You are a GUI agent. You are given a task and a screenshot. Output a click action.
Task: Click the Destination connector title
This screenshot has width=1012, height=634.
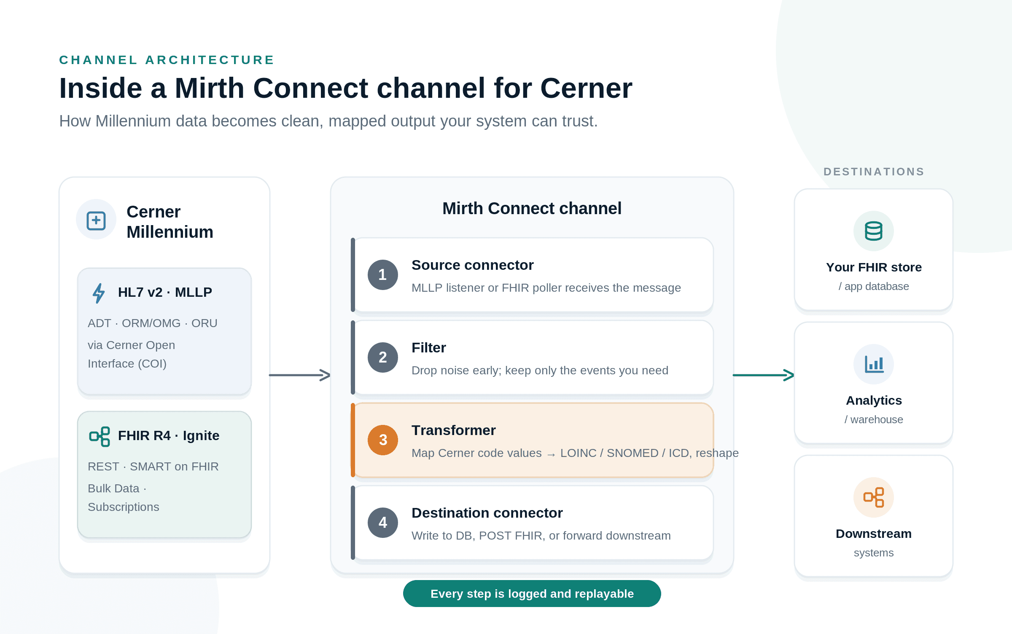tap(487, 513)
